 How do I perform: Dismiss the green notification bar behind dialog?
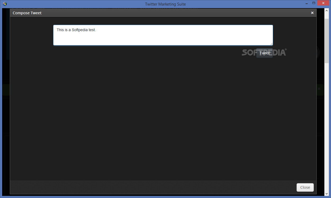pyautogui.click(x=319, y=89)
